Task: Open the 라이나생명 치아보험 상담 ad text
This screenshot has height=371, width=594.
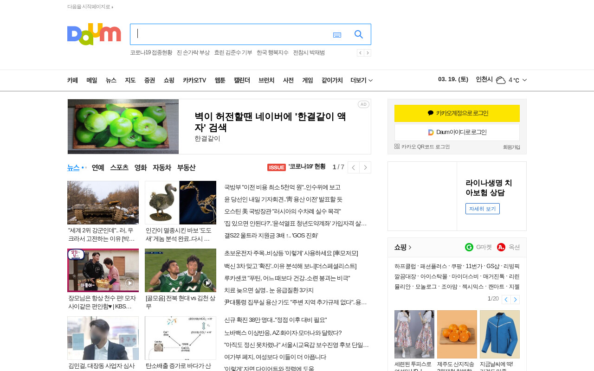Action: pyautogui.click(x=489, y=188)
